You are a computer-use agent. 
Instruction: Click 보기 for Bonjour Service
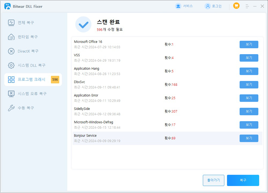click(x=249, y=138)
